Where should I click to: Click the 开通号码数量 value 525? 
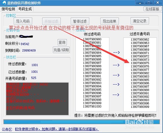point(34,78)
